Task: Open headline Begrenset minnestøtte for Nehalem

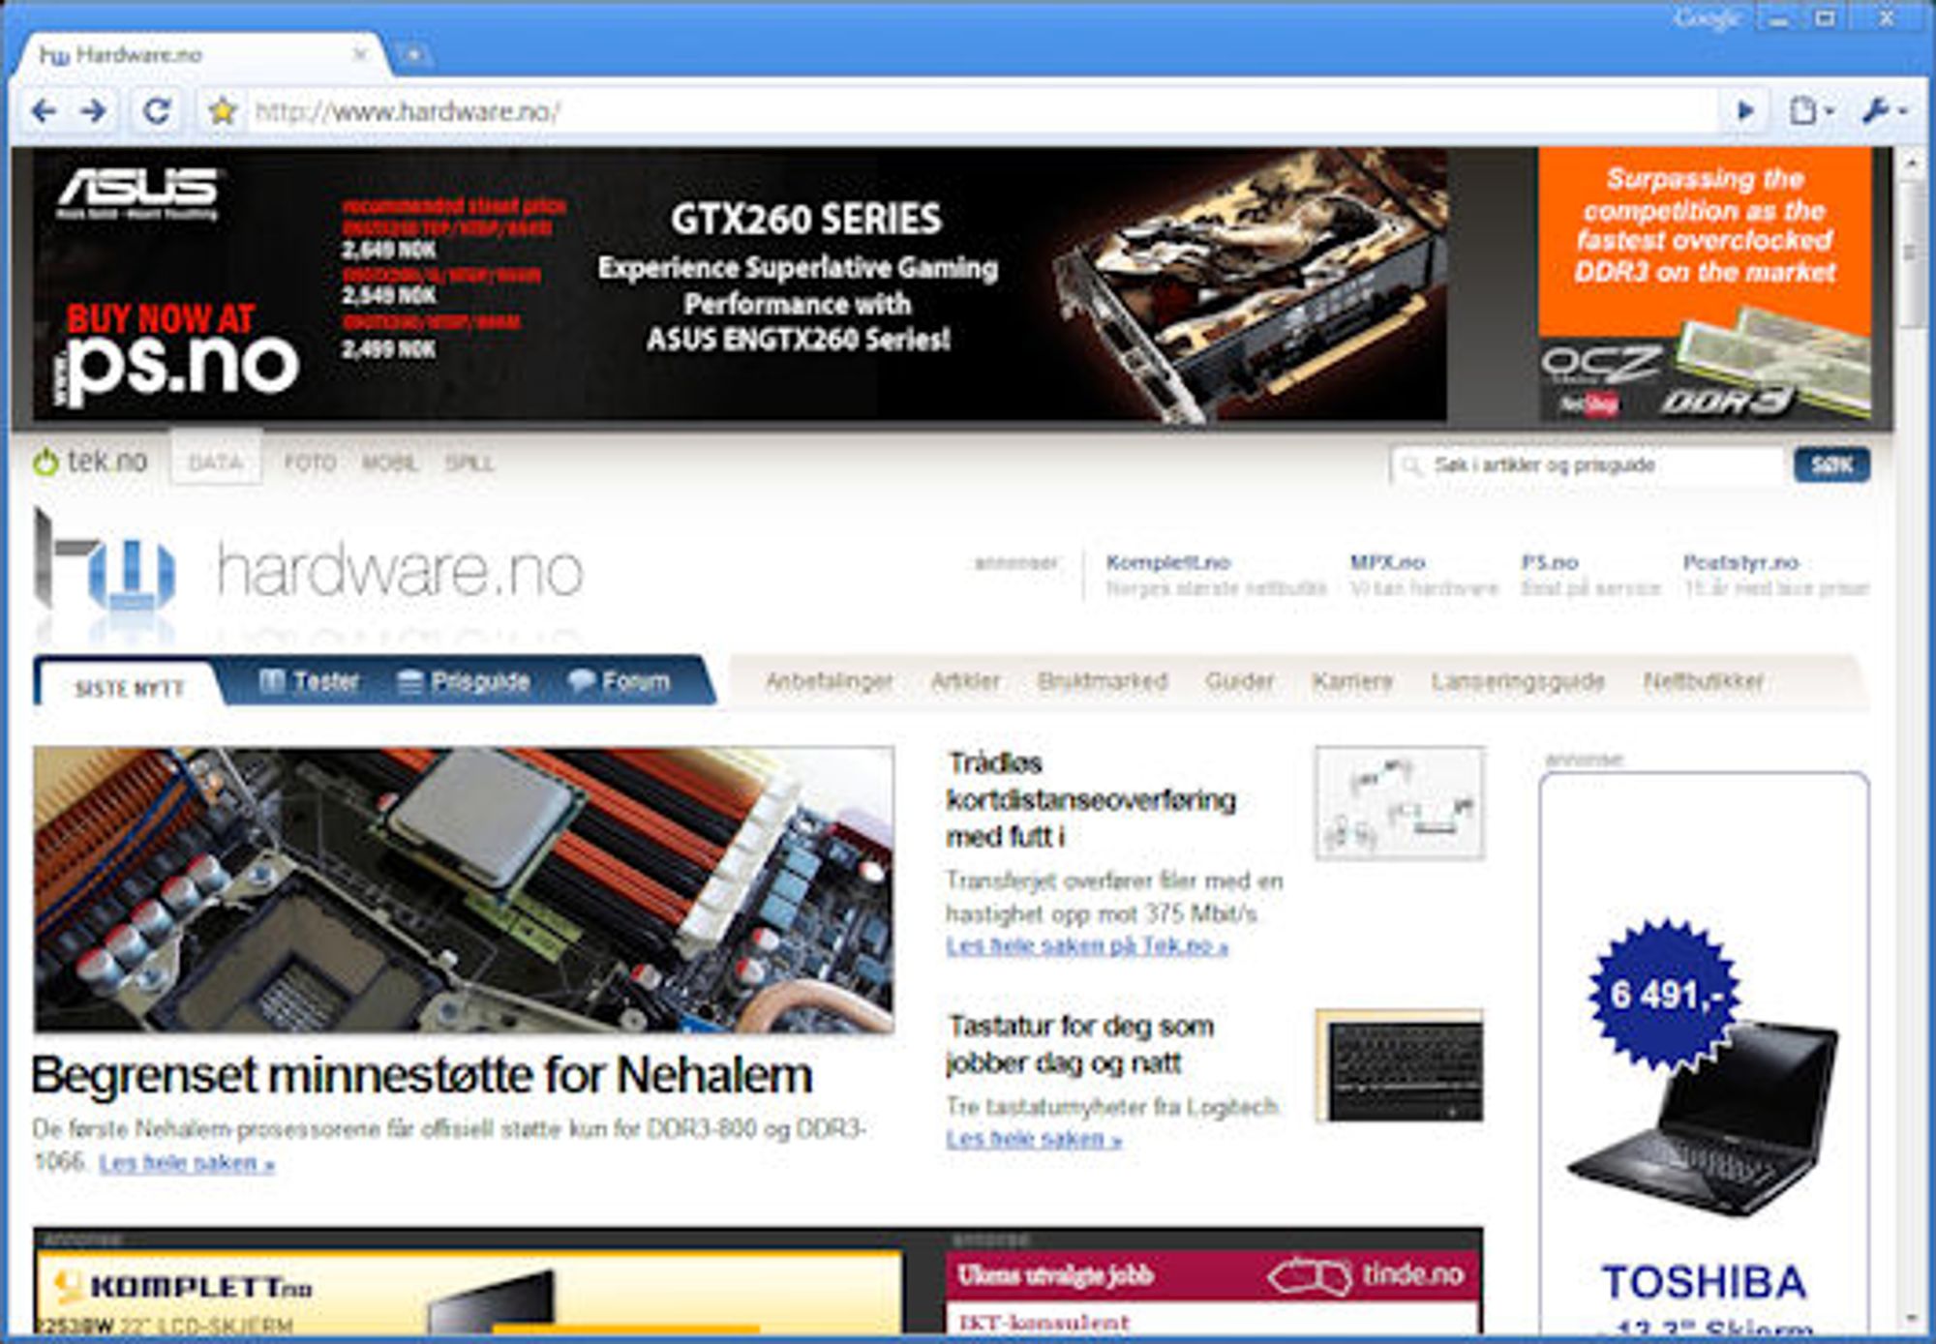Action: (422, 1075)
